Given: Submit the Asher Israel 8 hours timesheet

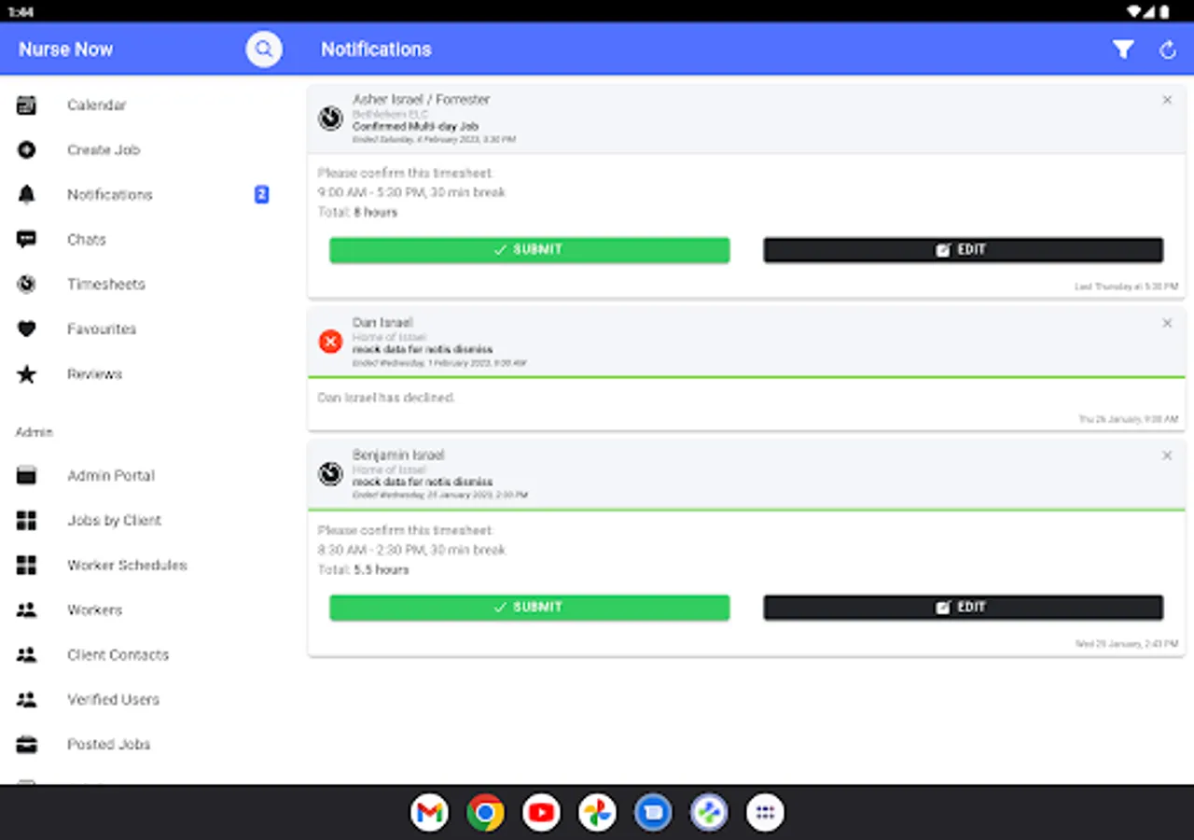Looking at the screenshot, I should [x=529, y=250].
